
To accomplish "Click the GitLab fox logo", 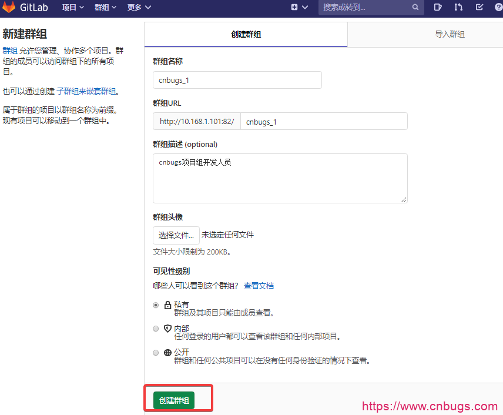I will (9, 8).
